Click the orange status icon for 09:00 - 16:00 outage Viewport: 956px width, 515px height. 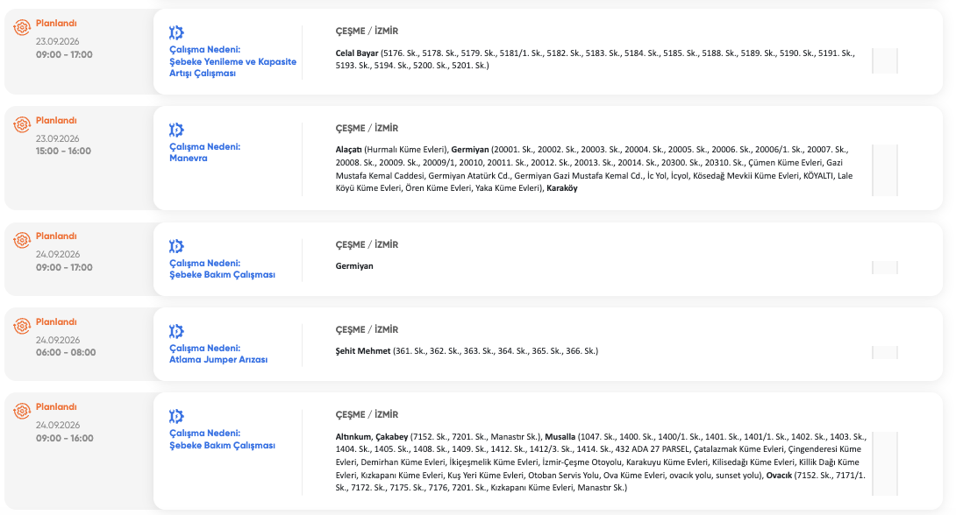tap(22, 412)
